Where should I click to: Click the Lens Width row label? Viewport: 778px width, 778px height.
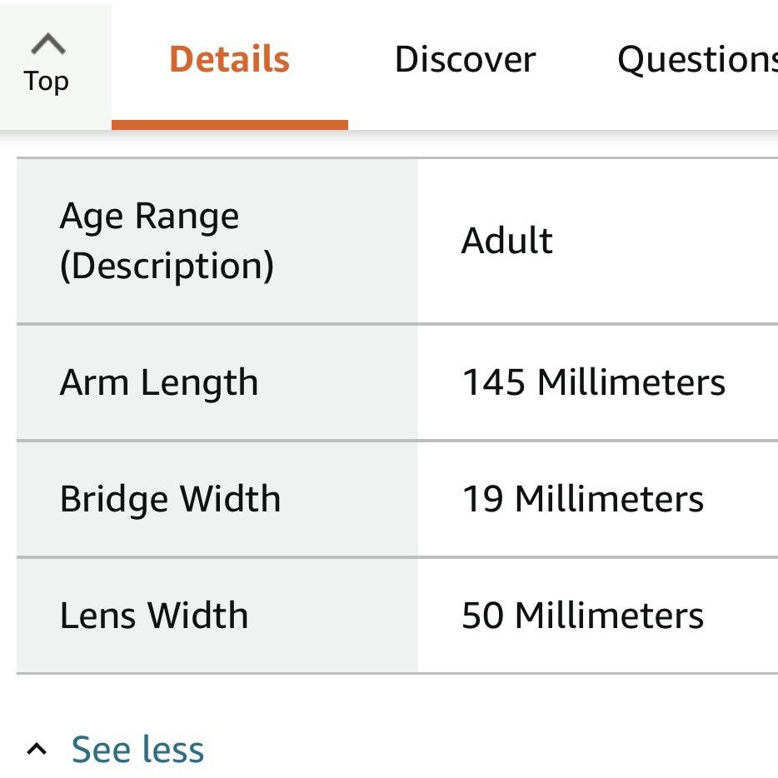[154, 616]
